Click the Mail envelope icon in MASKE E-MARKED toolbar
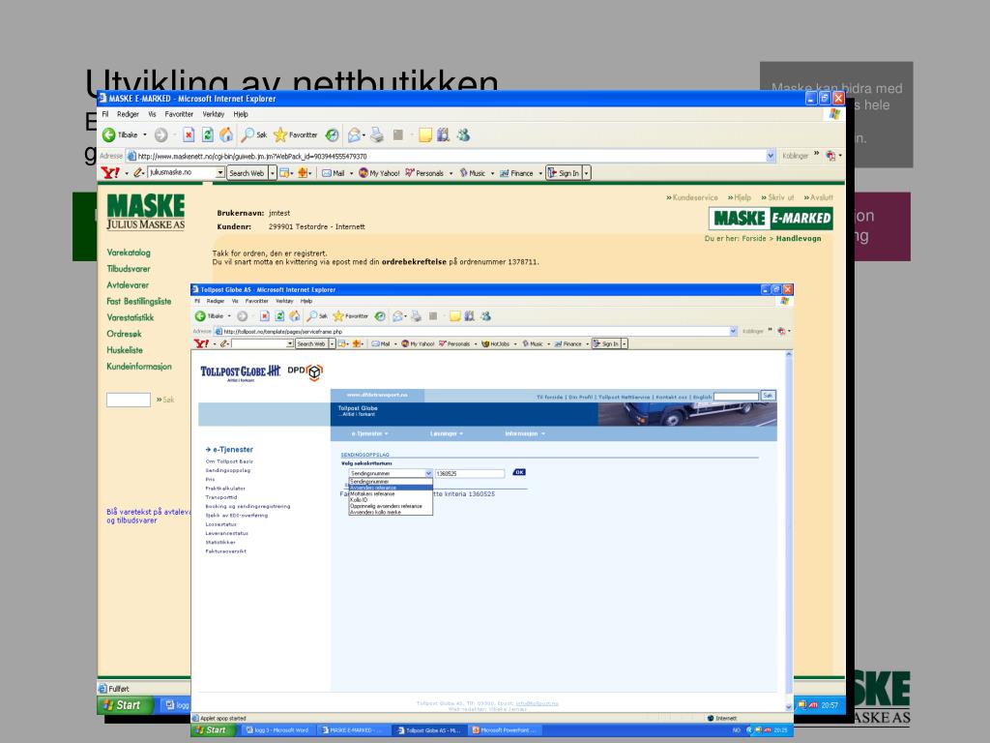 click(x=354, y=134)
